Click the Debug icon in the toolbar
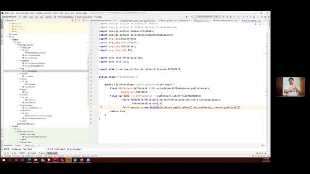Screen dimensions: 310x174 pyautogui.click(x=227, y=17)
